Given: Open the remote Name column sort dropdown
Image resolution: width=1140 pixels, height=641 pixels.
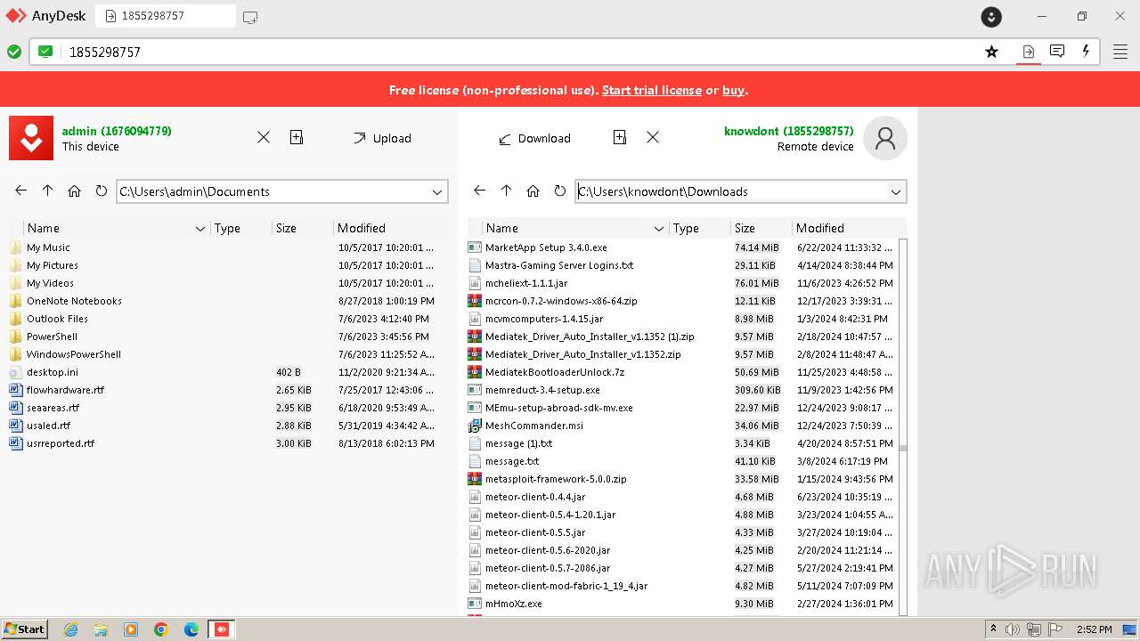Looking at the screenshot, I should (659, 229).
